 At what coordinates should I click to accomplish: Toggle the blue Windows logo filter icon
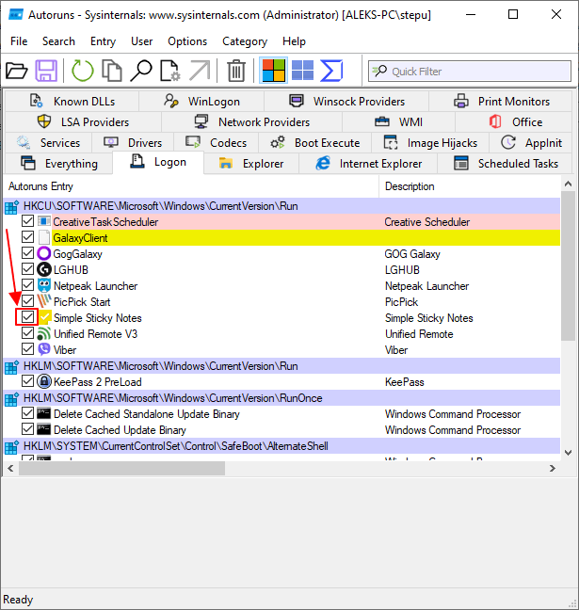tap(303, 71)
